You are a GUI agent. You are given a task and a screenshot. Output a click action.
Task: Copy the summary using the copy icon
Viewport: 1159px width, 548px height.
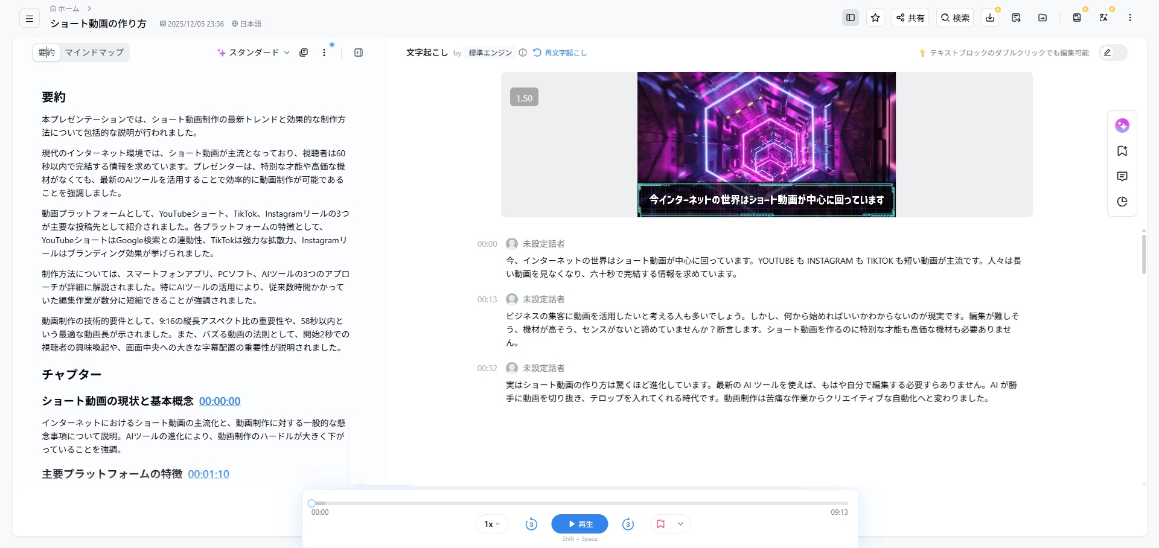[304, 53]
